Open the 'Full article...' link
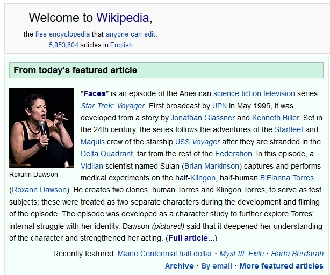 pos(191,238)
